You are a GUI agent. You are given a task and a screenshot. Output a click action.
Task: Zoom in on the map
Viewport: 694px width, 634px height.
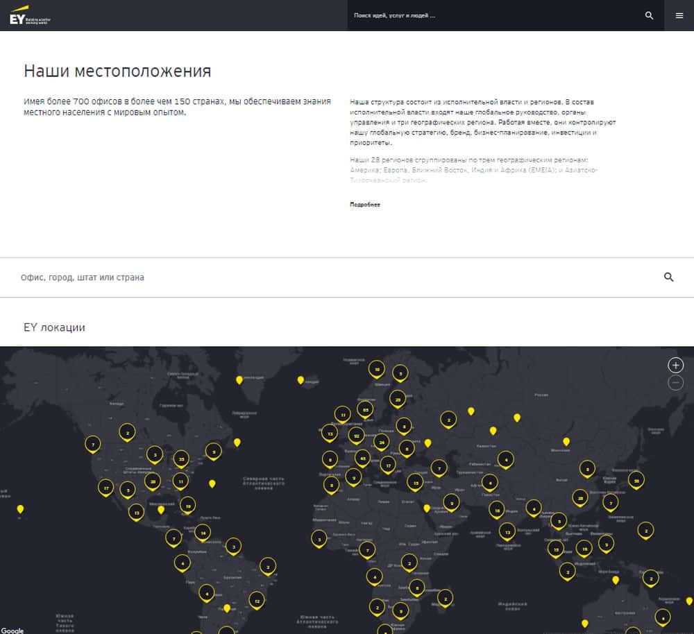coord(675,365)
